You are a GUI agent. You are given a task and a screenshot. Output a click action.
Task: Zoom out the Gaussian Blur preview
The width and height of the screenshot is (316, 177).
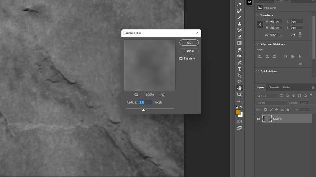136,94
